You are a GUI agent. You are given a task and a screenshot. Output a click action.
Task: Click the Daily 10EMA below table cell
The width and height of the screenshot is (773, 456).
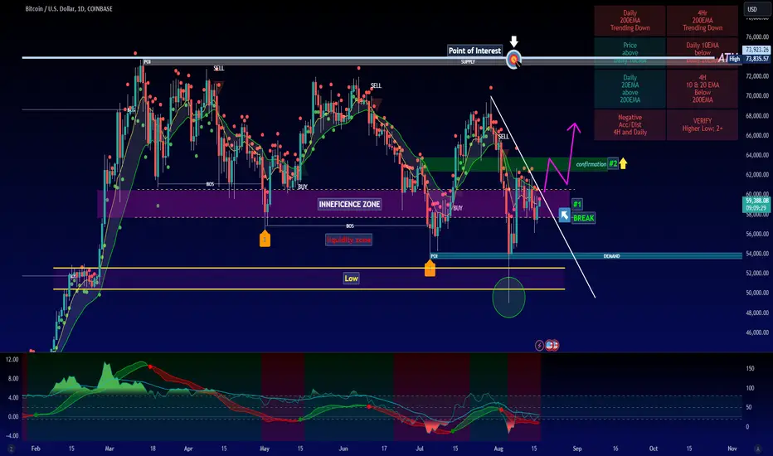[703, 53]
